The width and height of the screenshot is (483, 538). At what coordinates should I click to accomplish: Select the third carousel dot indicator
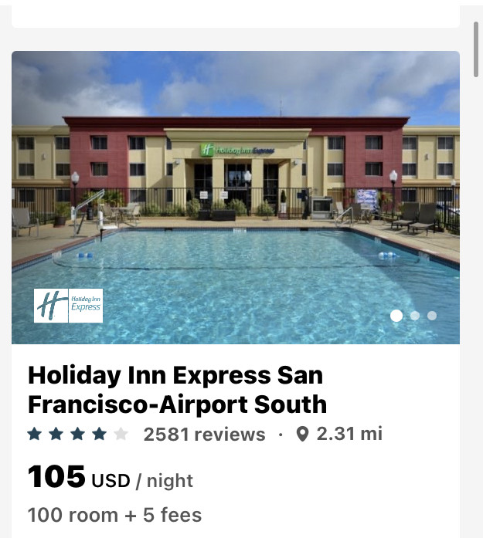pyautogui.click(x=432, y=316)
